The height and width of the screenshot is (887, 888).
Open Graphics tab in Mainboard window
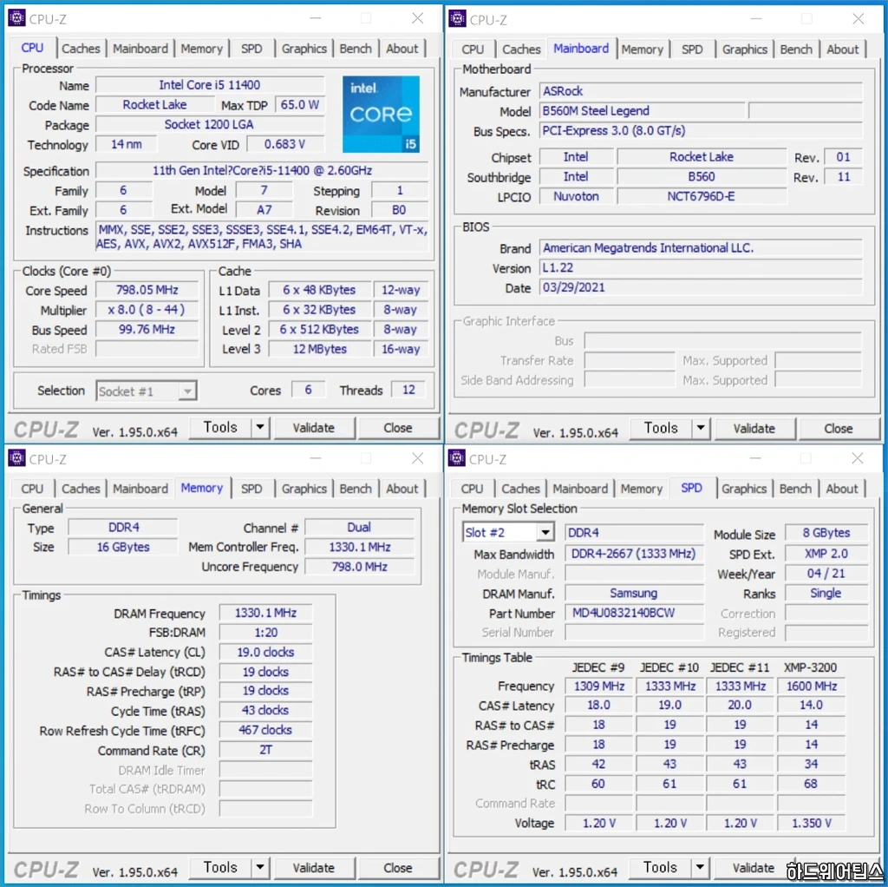click(x=745, y=49)
